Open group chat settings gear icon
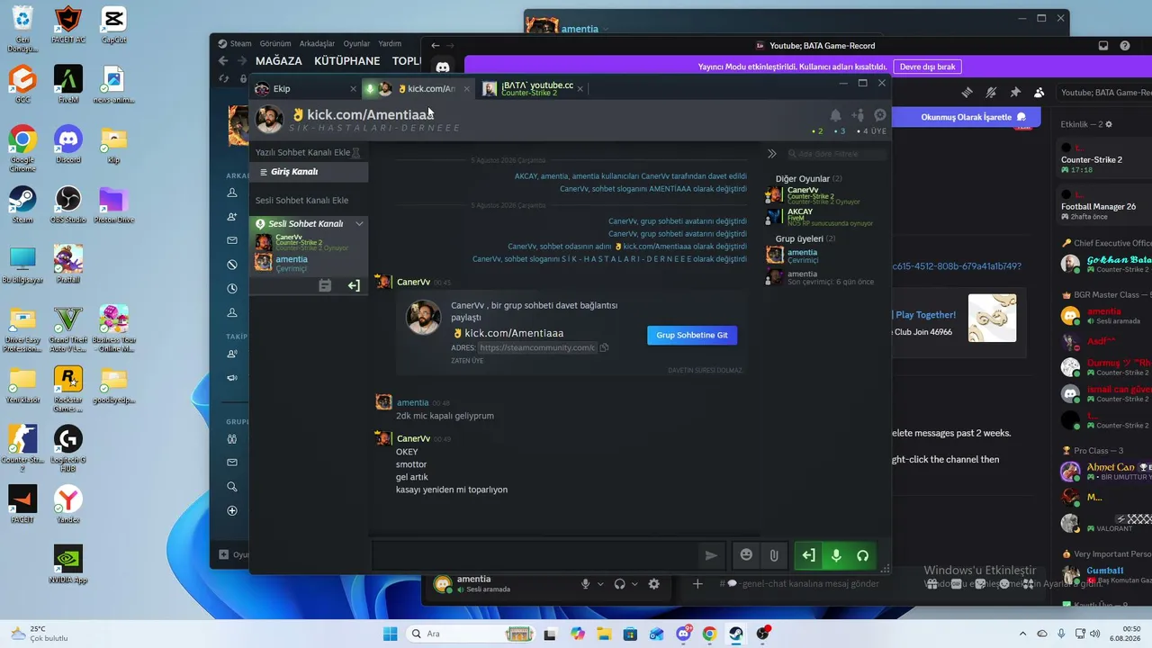Image resolution: width=1152 pixels, height=648 pixels. pyautogui.click(x=880, y=115)
